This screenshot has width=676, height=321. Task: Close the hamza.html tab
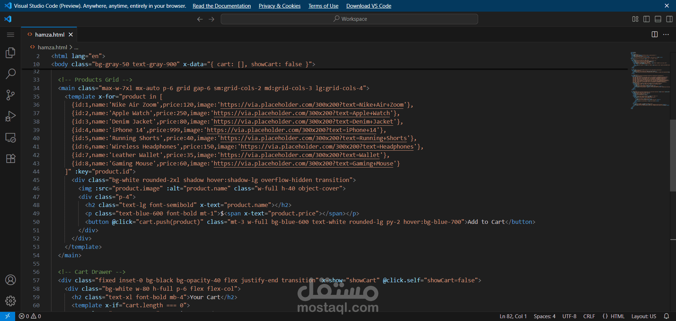[x=71, y=34]
